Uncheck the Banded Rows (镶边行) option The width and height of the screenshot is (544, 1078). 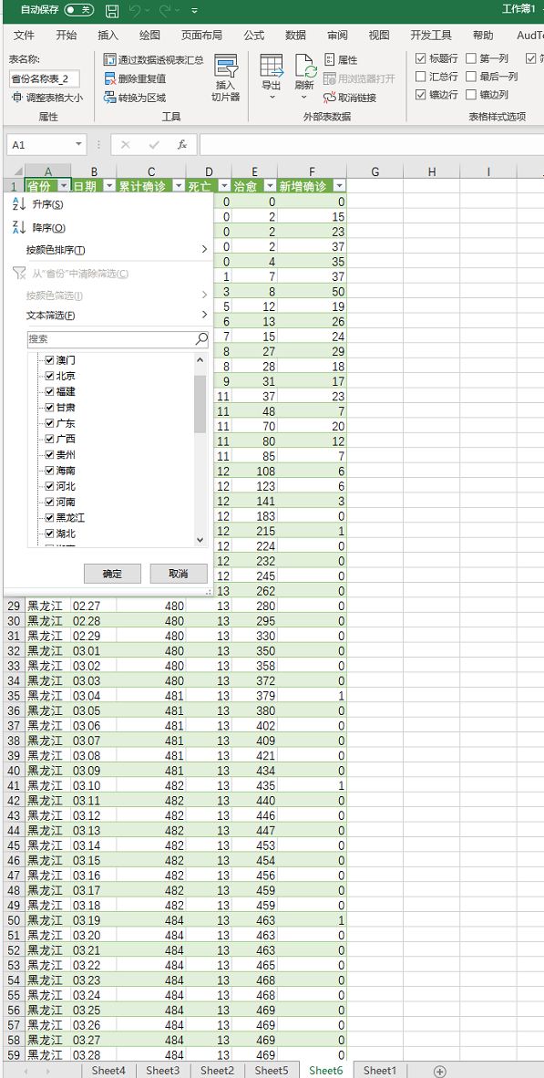421,95
